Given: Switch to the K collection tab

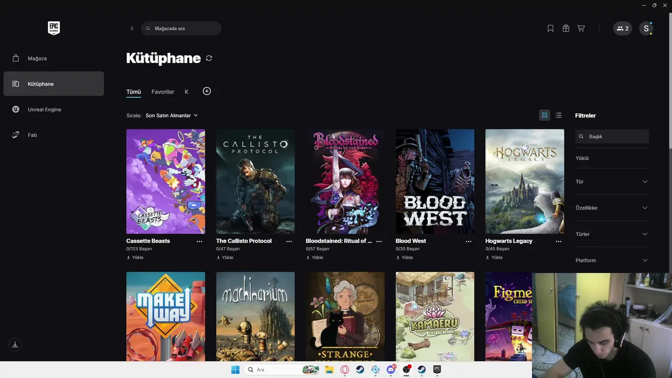Looking at the screenshot, I should point(186,92).
